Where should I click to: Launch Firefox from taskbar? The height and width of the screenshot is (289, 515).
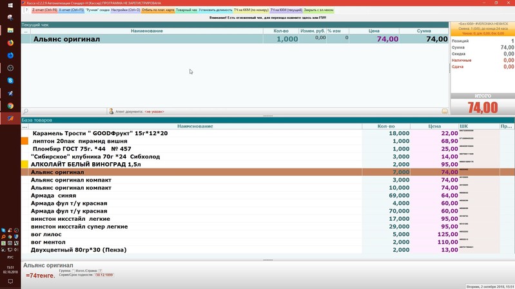[x=10, y=43]
